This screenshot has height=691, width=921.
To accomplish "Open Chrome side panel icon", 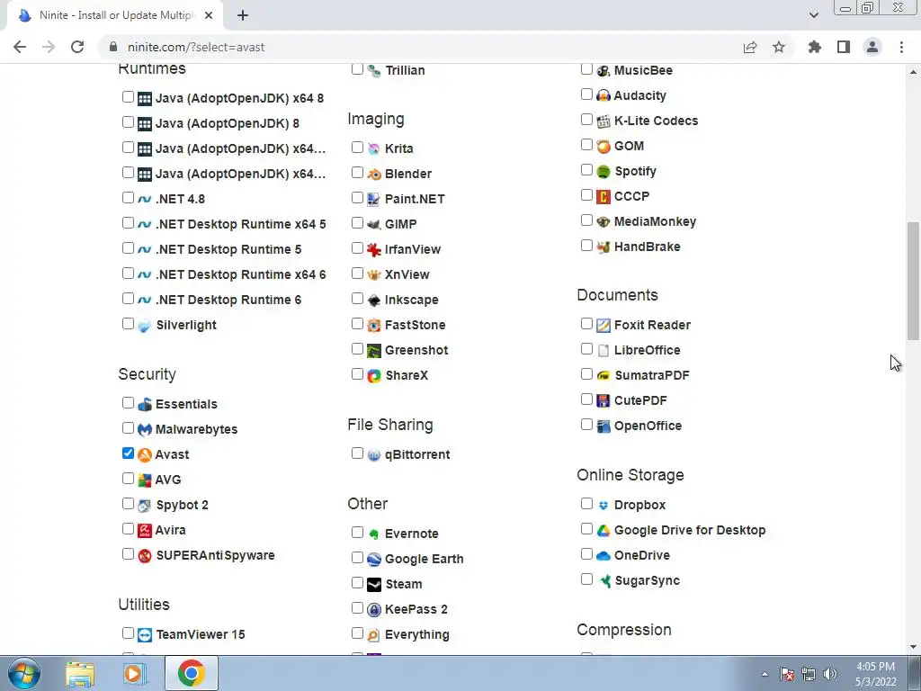I will pos(844,47).
